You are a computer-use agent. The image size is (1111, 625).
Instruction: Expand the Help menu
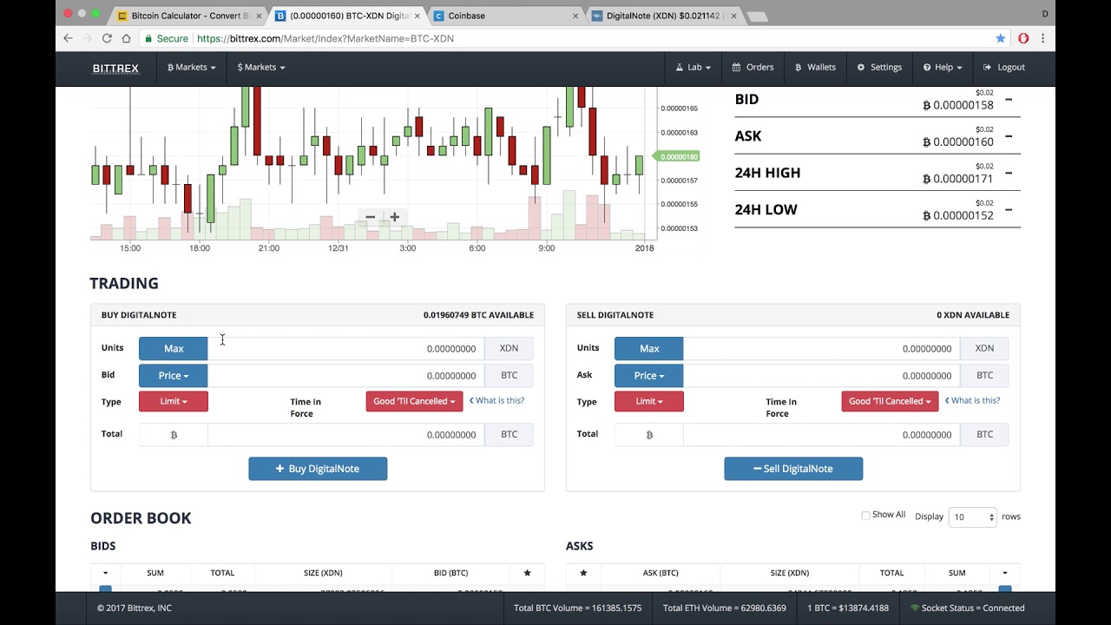click(943, 68)
